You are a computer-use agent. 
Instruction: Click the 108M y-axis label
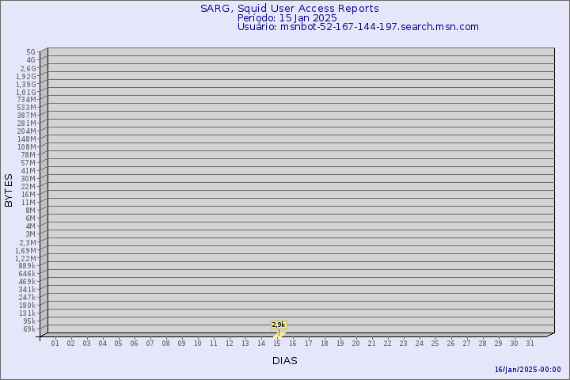click(27, 147)
